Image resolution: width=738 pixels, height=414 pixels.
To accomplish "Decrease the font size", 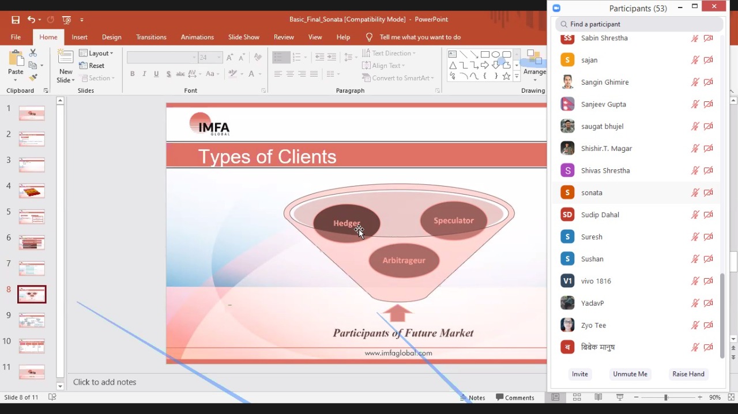I will [x=242, y=58].
